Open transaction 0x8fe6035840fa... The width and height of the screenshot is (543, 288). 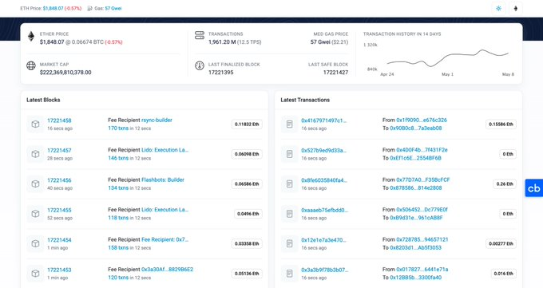pos(324,180)
